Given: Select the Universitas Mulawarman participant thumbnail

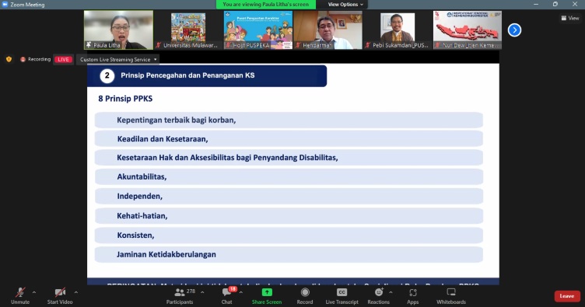Looking at the screenshot, I should coord(188,30).
